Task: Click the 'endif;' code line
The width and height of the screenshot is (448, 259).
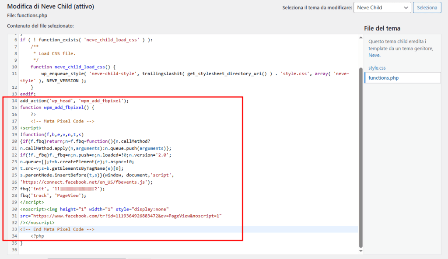Action: click(x=28, y=94)
